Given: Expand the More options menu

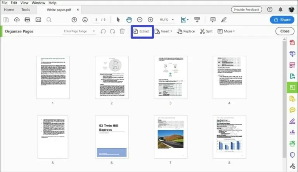Looking at the screenshot, I should (x=226, y=31).
